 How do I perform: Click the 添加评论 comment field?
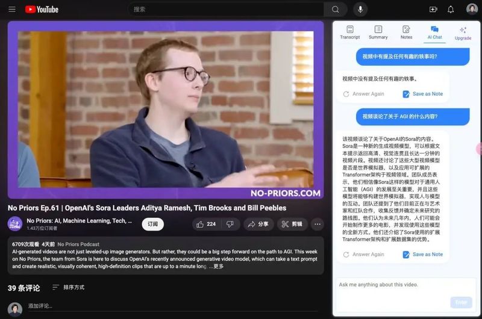click(x=173, y=306)
